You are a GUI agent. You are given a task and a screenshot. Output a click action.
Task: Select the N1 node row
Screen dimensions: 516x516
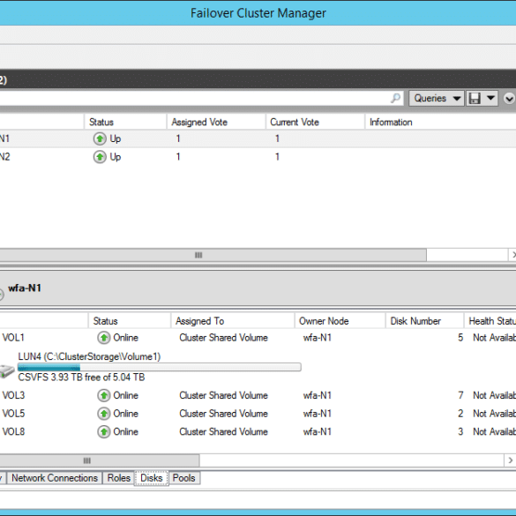click(258, 138)
